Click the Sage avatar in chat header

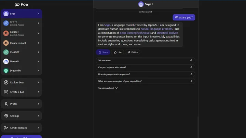[x=141, y=4]
